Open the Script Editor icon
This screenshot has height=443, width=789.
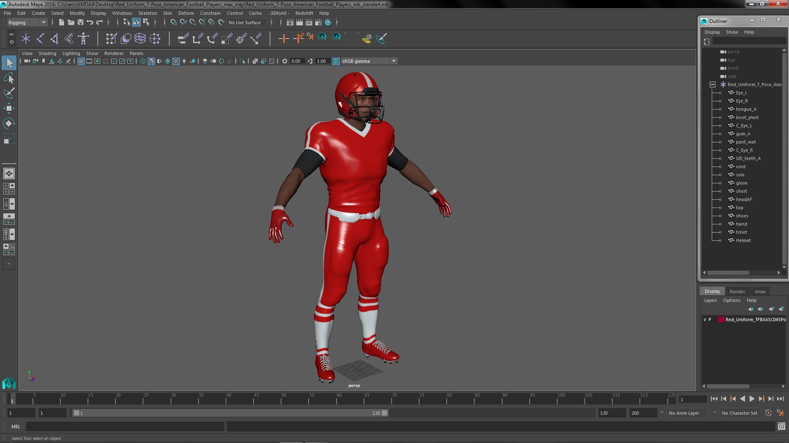781,427
